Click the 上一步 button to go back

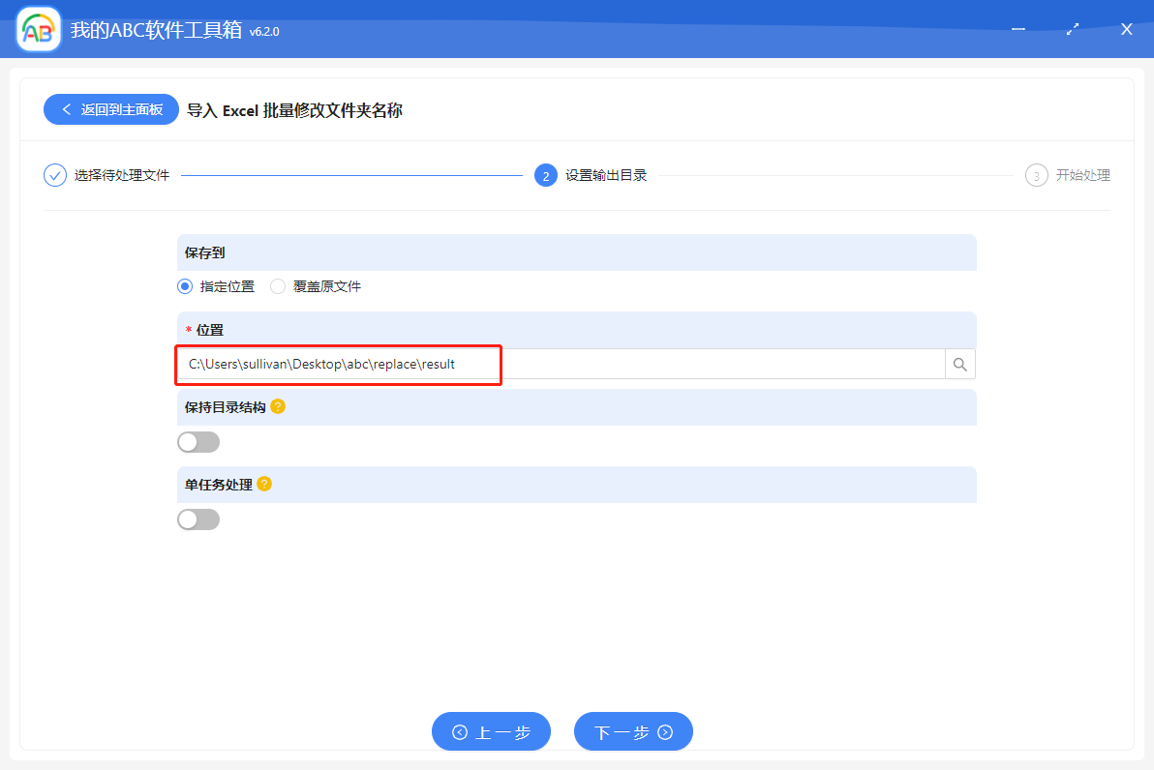491,731
